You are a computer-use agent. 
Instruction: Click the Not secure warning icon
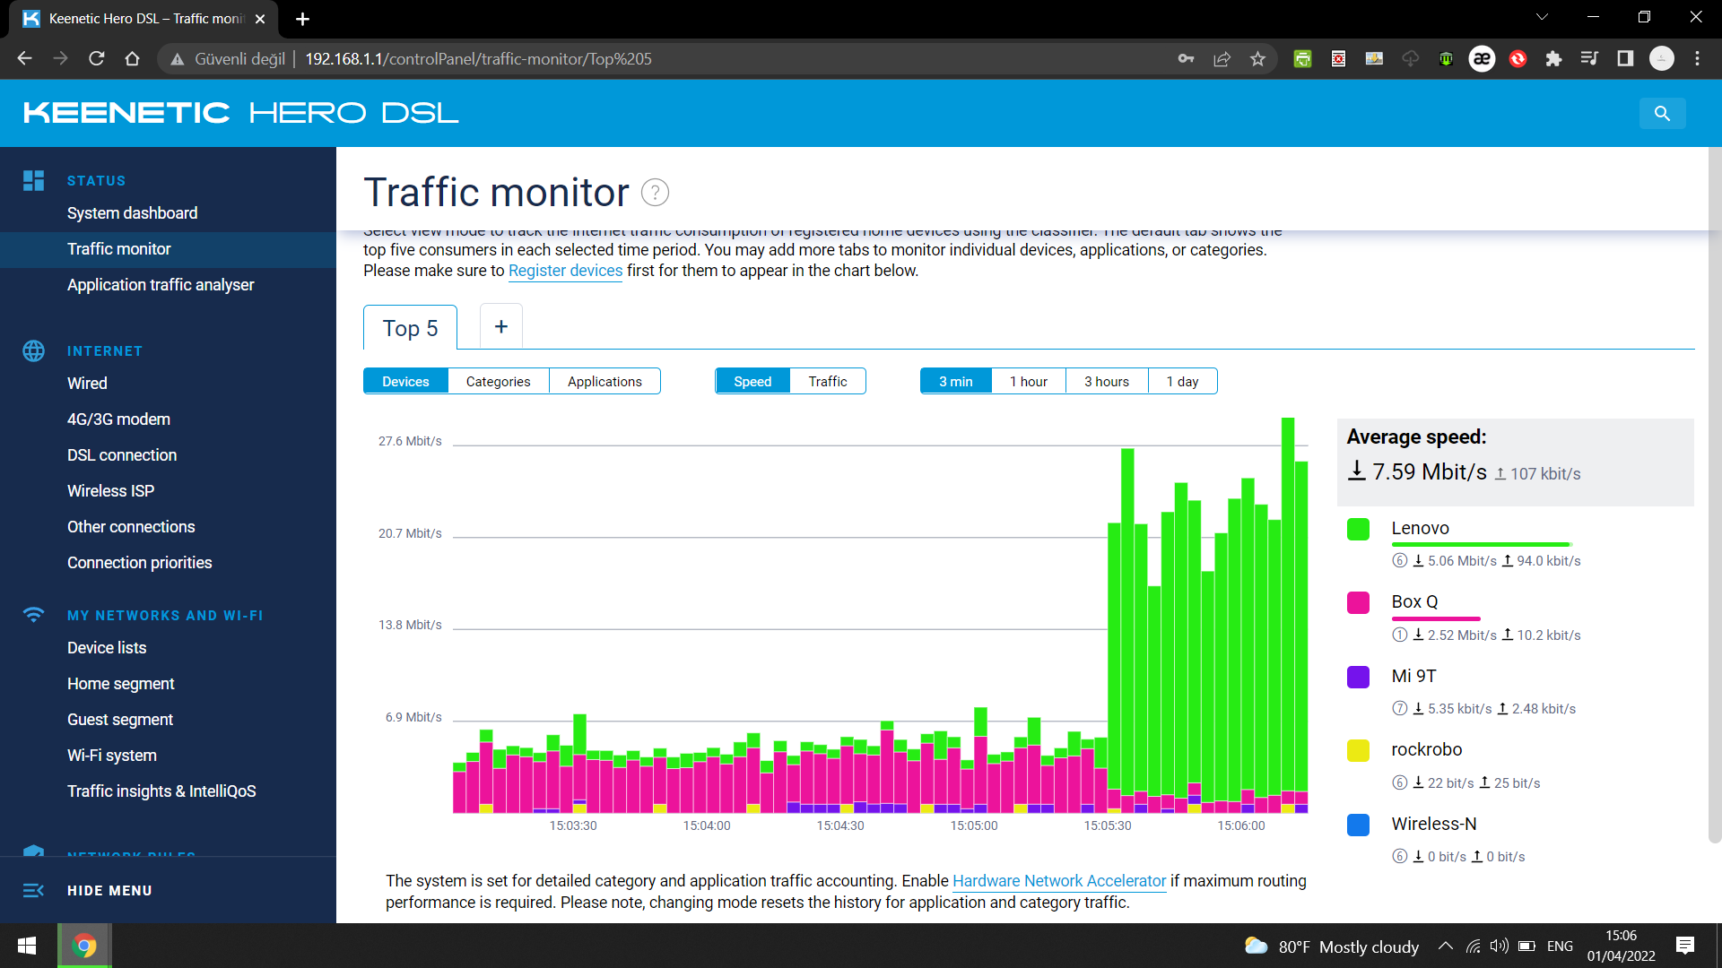click(x=178, y=58)
